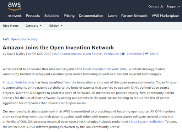The height and width of the screenshot is (132, 182).
Task: Open AWS Marketplace
Action: coord(165,16)
